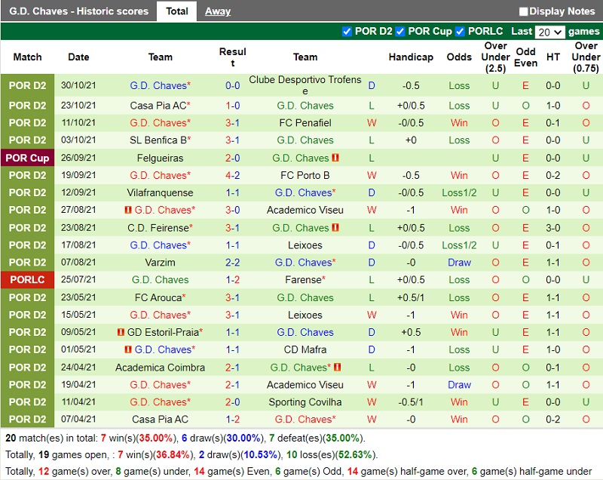The width and height of the screenshot is (603, 480).
Task: Open the 0-0 result against Clube Desportivo Trofense
Action: (x=232, y=85)
